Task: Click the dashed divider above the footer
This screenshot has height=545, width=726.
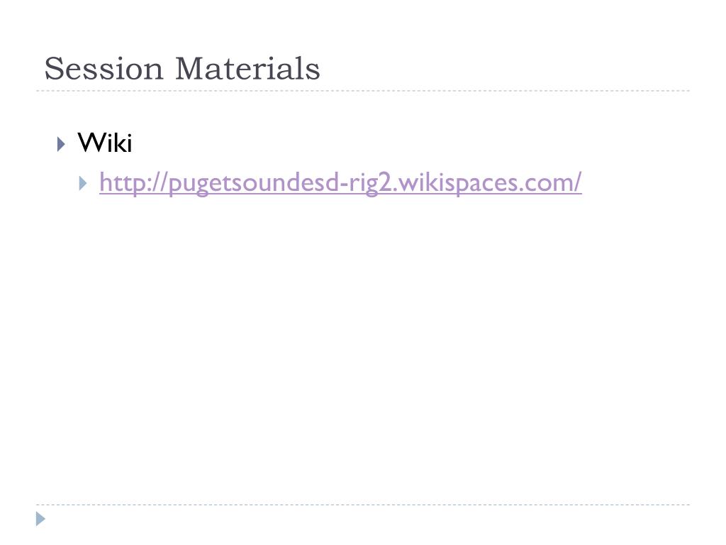Action: (363, 505)
